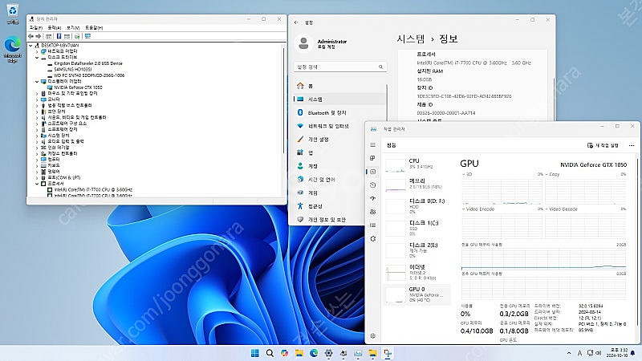This screenshot has width=642, height=361.
Task: Select 개인 설정 in Settings navigation
Action: (340, 139)
